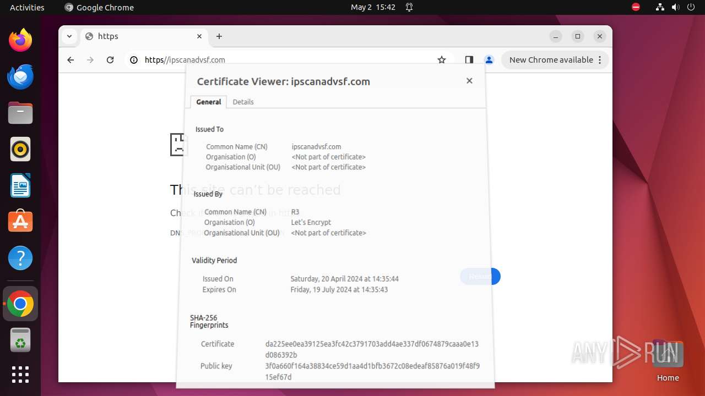Switch to the Details certificate tab
This screenshot has height=396, width=705.
coord(243,102)
